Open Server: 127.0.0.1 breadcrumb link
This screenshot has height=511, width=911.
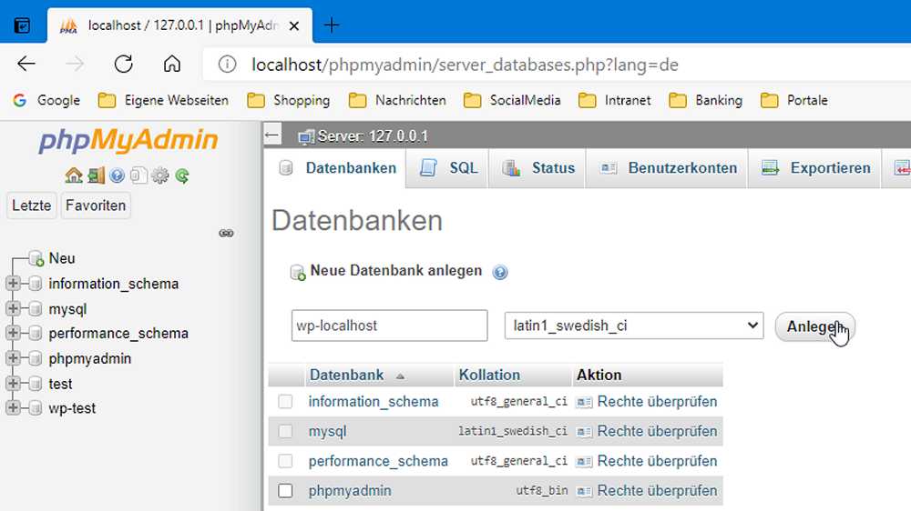point(373,136)
